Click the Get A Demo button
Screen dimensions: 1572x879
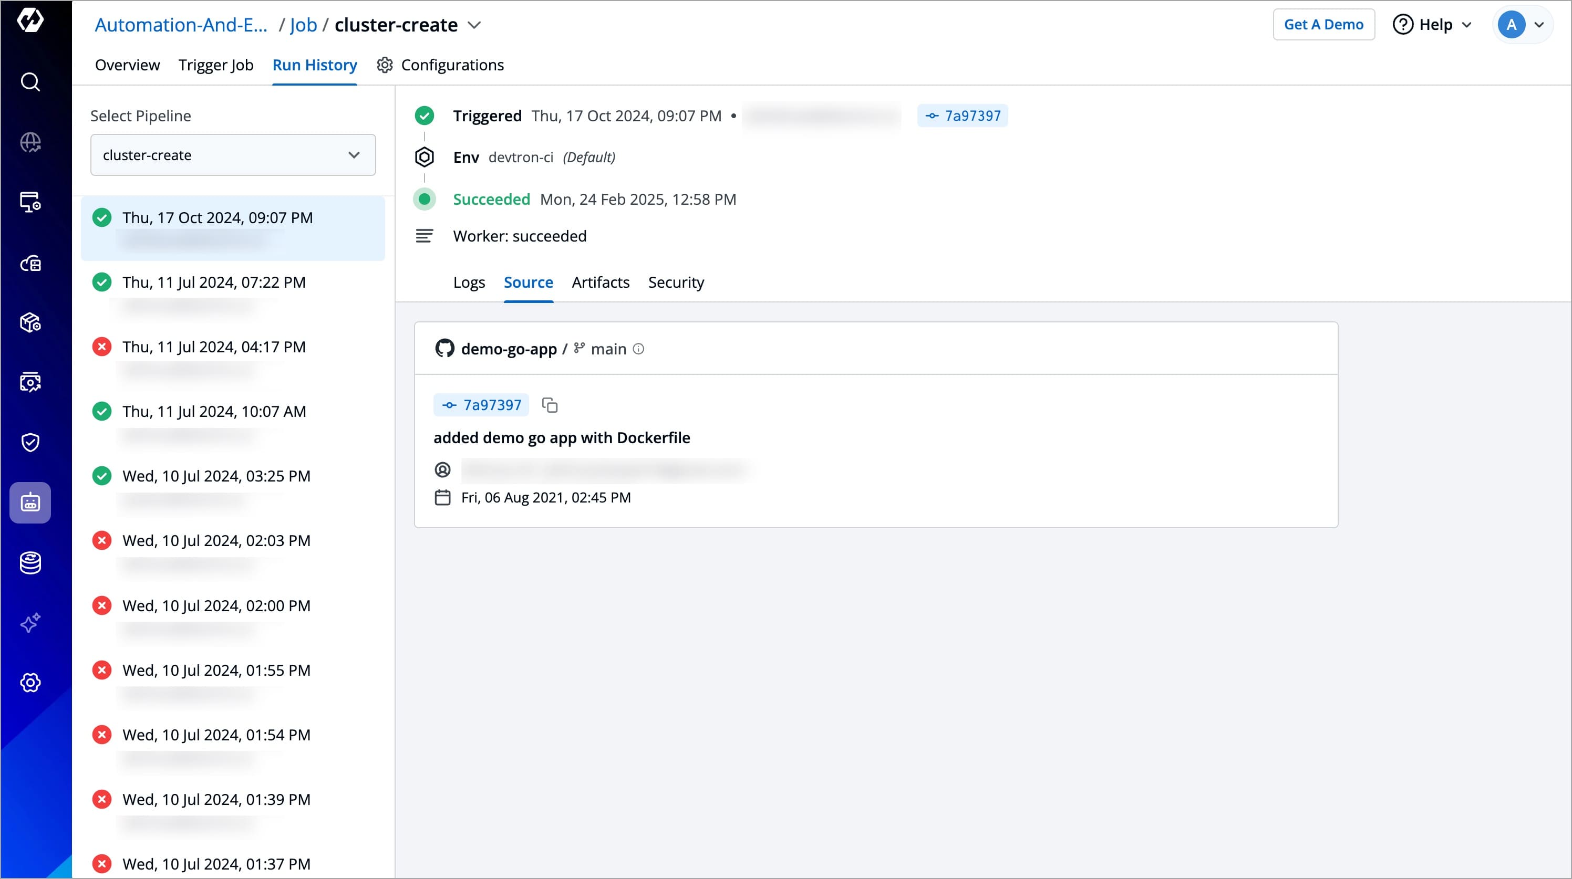click(x=1323, y=25)
